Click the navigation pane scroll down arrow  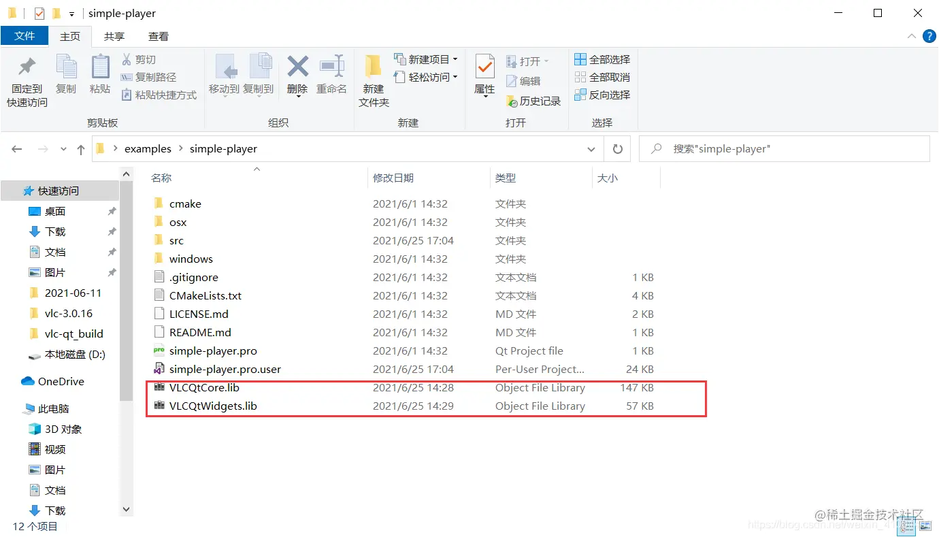pyautogui.click(x=126, y=508)
